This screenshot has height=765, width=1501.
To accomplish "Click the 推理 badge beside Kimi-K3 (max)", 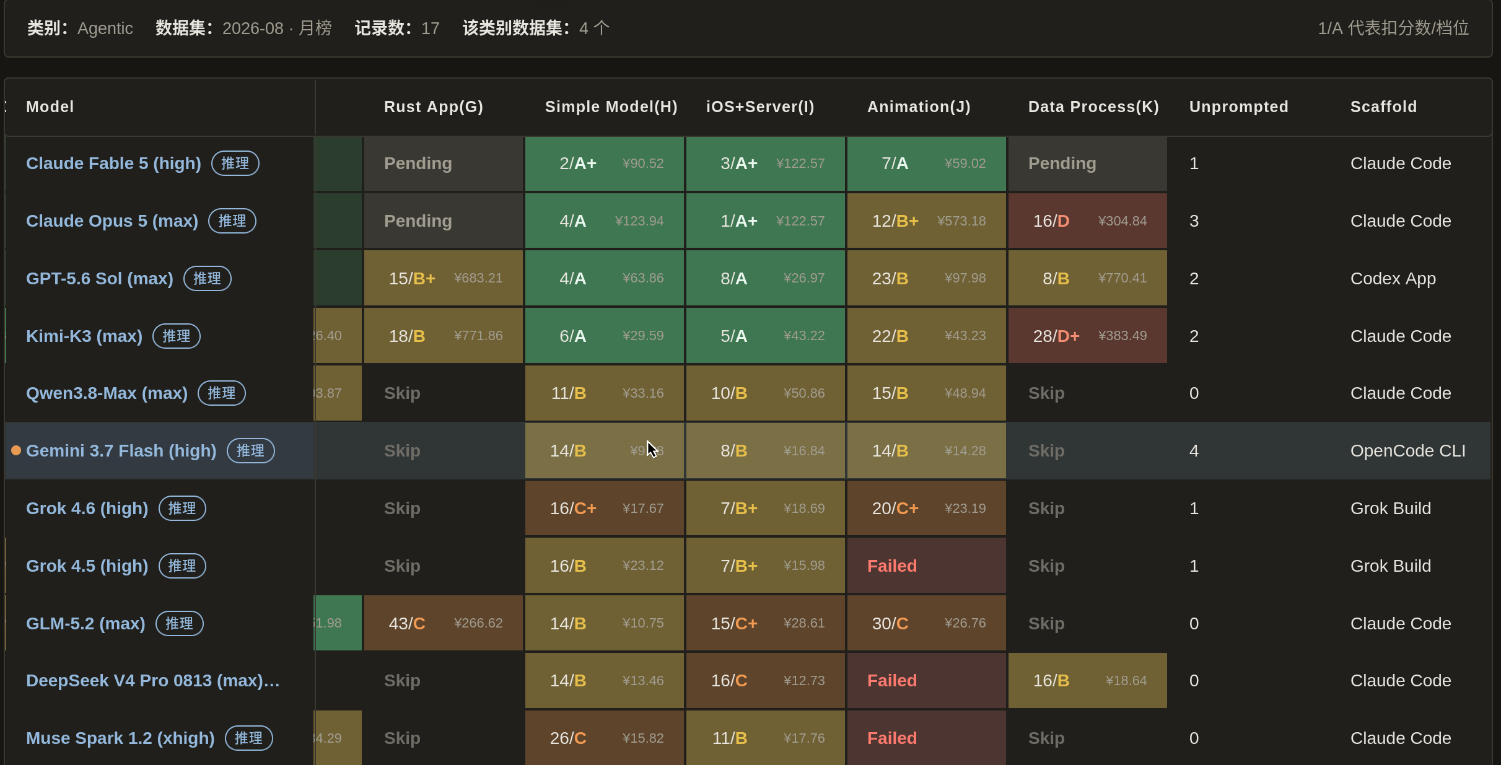I will 177,336.
